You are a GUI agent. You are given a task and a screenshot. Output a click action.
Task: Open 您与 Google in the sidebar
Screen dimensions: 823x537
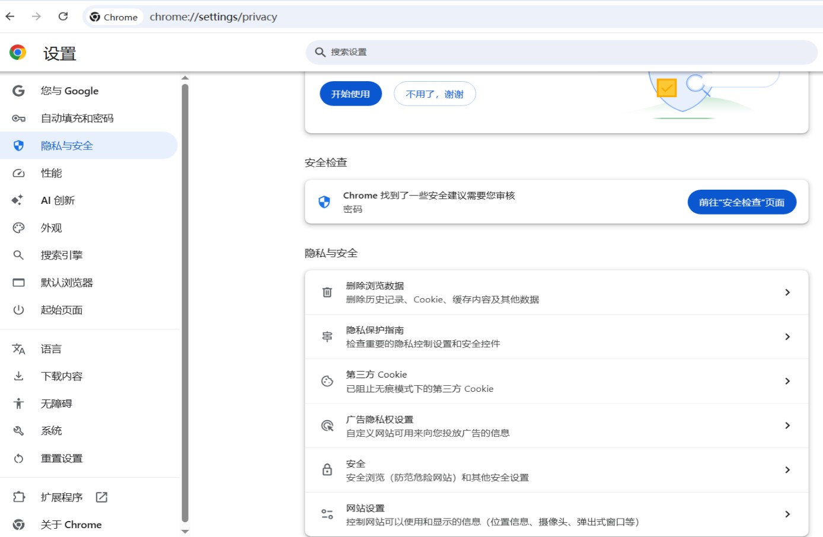coord(89,91)
